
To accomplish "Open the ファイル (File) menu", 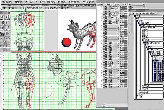I will pos(7,2).
